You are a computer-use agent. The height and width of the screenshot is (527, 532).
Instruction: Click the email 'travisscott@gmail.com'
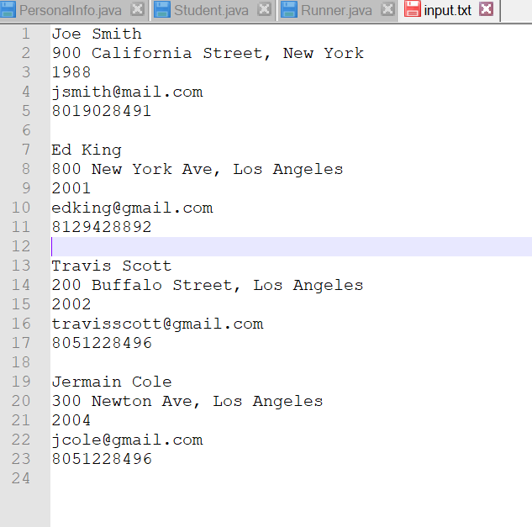tap(157, 324)
